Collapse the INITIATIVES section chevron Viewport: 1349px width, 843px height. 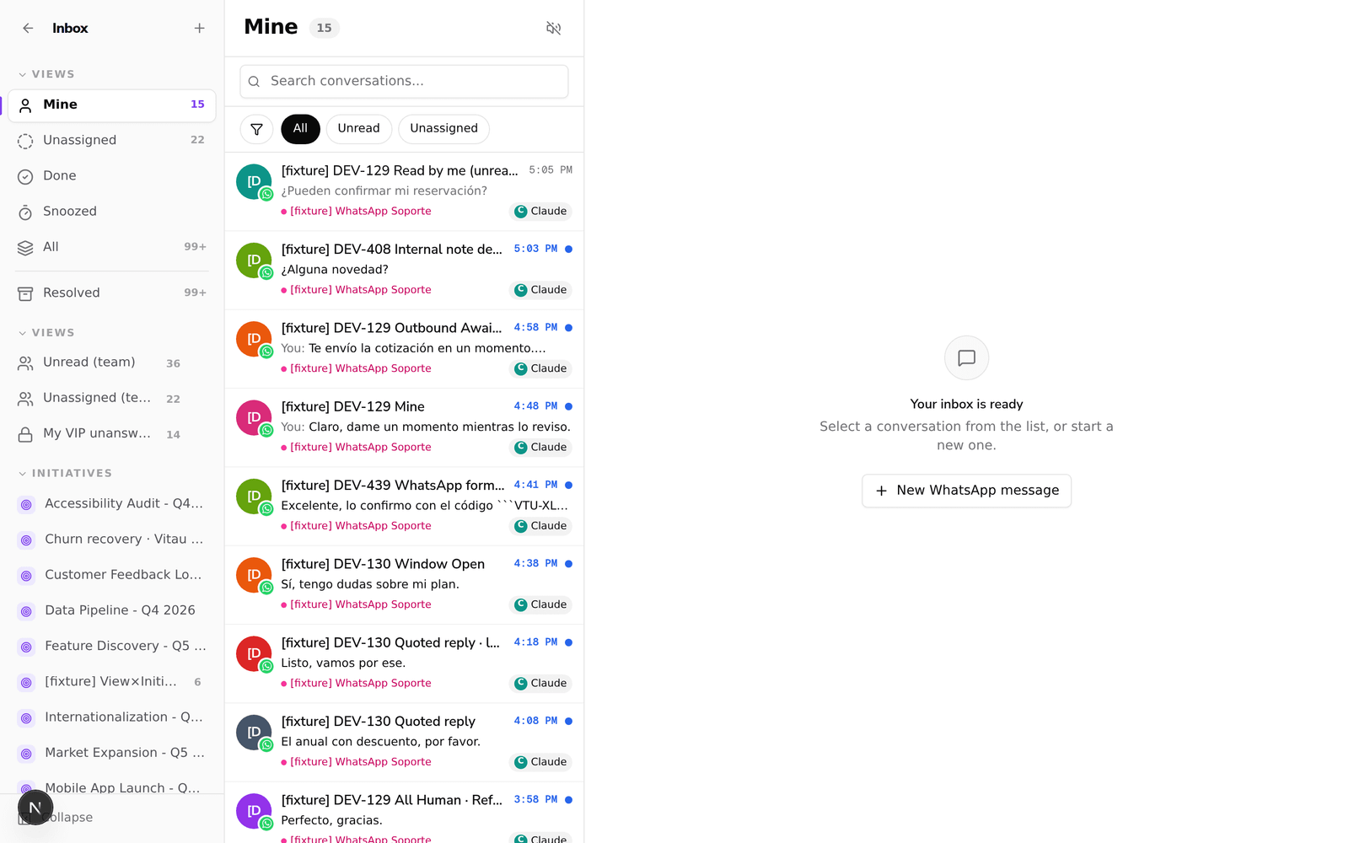23,474
